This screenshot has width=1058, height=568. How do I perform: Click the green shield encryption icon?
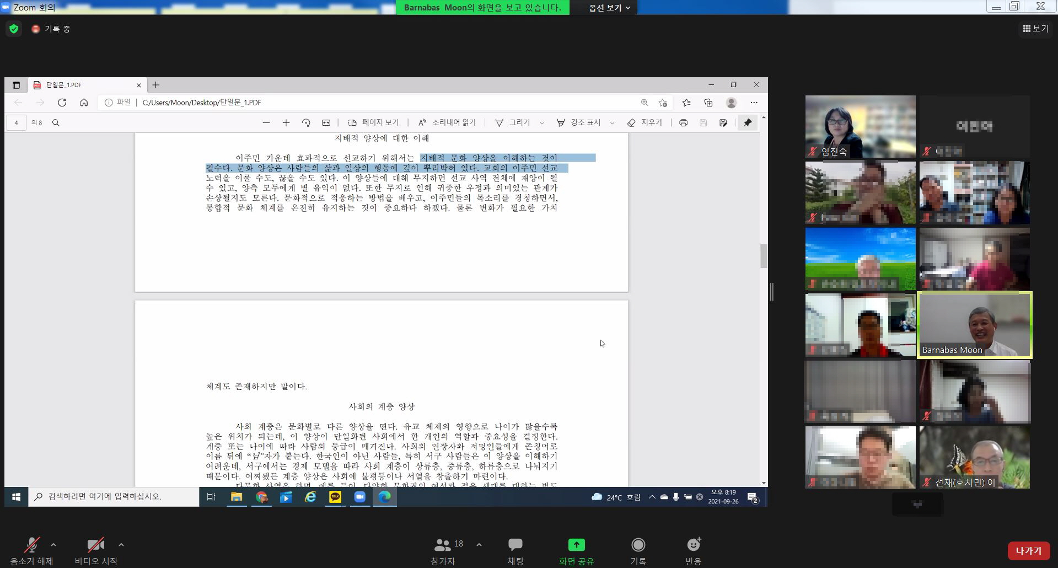14,29
